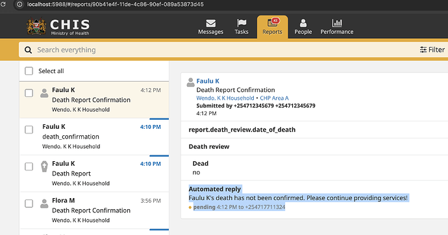The height and width of the screenshot is (235, 448).
Task: Open the Messages envelope icon
Action: (x=211, y=23)
